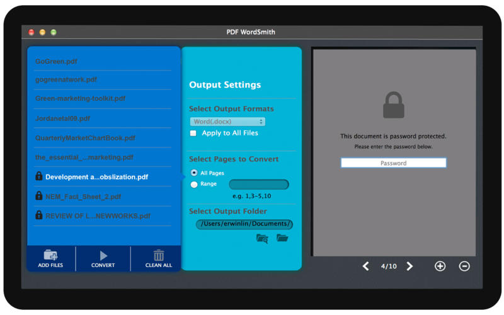
Task: Click the open folder icon under the output path
Action: tap(282, 238)
